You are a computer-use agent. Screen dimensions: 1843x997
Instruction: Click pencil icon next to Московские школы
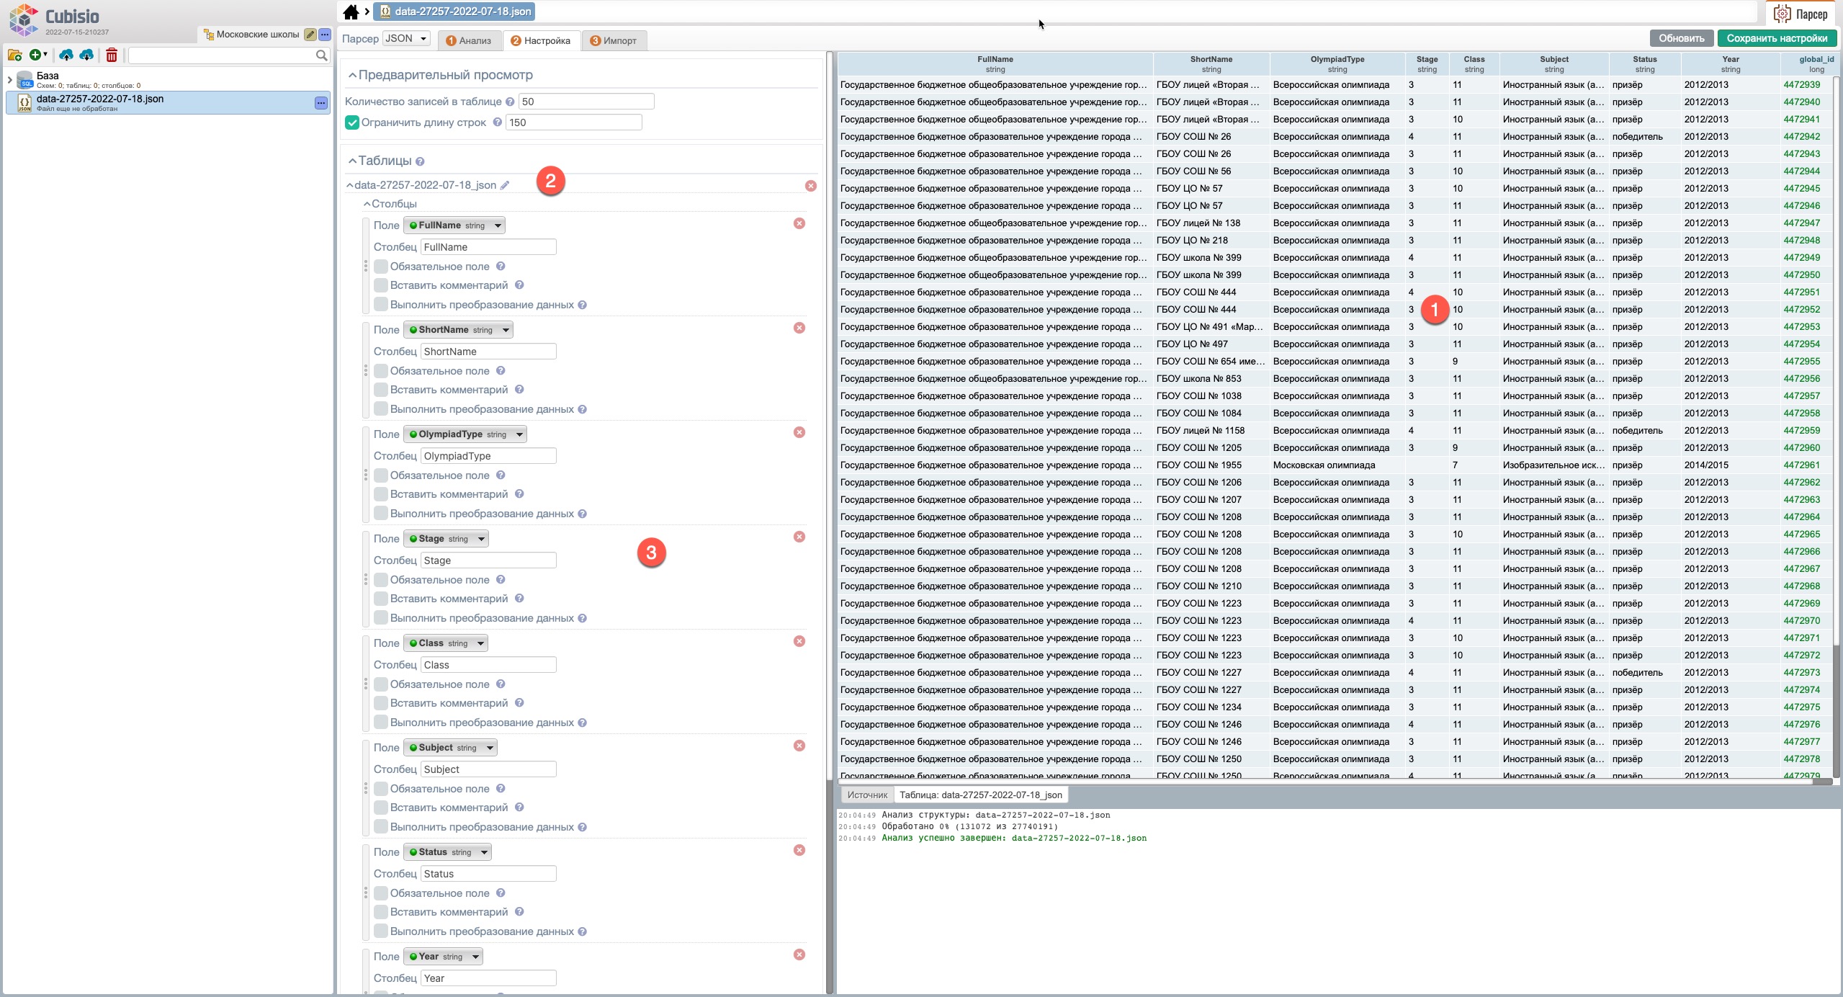click(x=310, y=35)
